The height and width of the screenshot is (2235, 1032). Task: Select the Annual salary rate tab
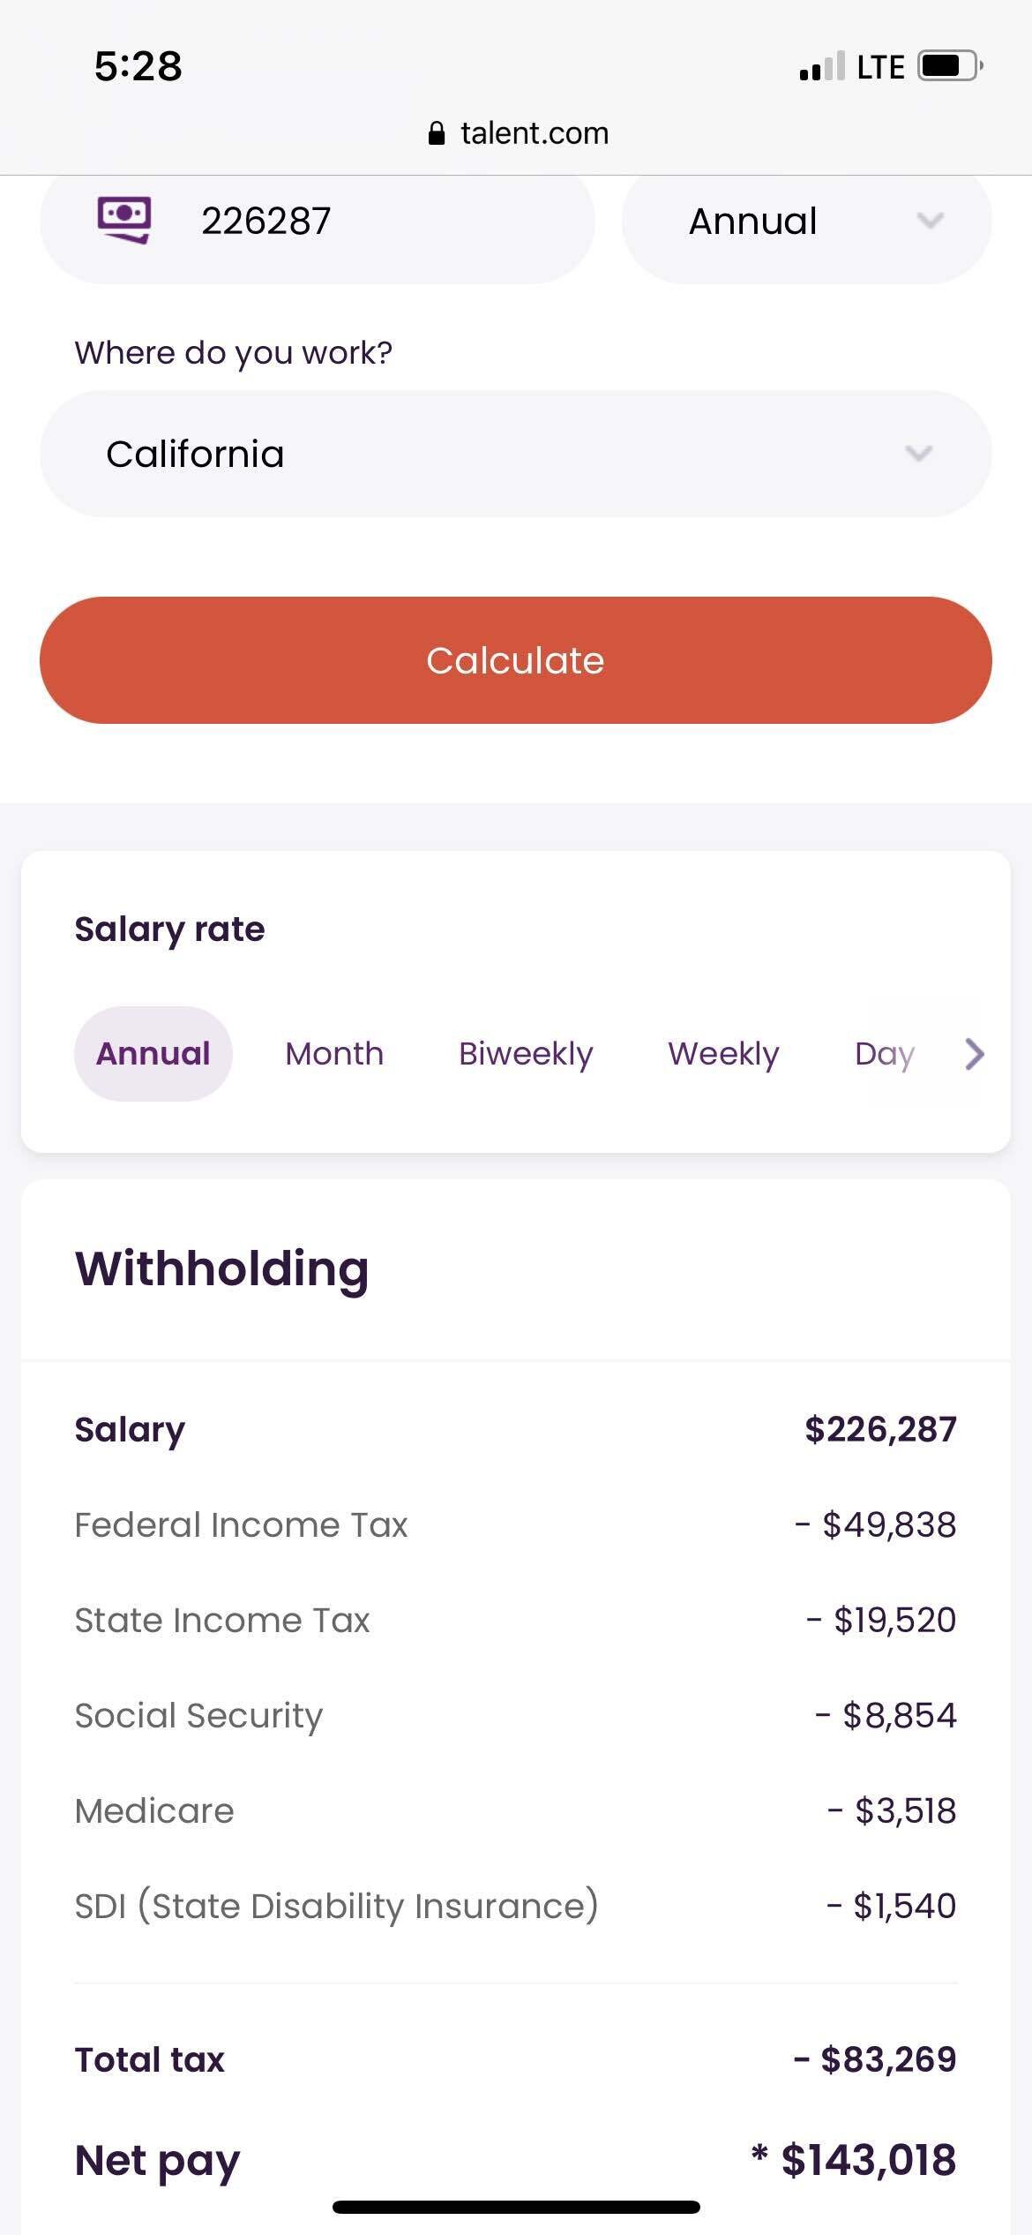point(153,1052)
